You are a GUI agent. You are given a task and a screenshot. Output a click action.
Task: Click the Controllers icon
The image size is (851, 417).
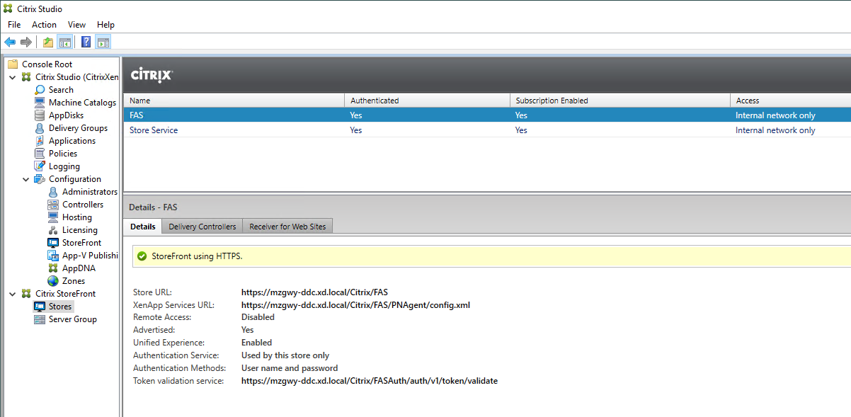tap(53, 205)
